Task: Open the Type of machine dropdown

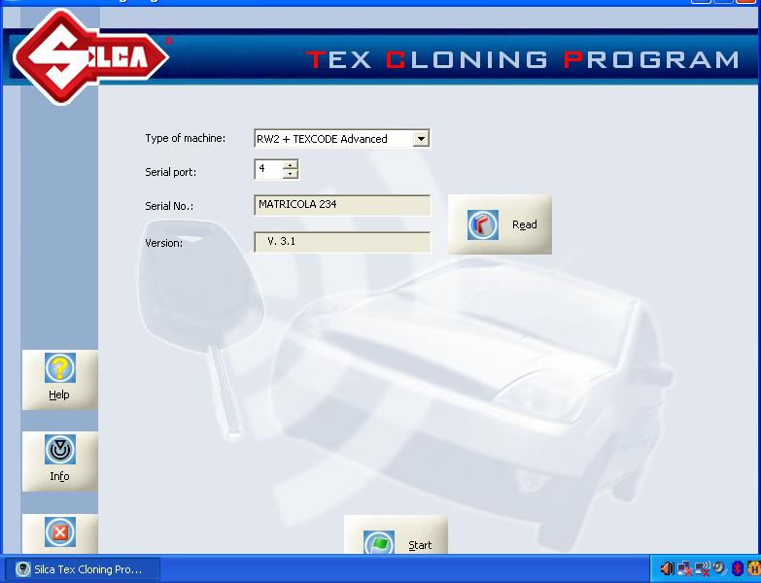Action: (421, 139)
